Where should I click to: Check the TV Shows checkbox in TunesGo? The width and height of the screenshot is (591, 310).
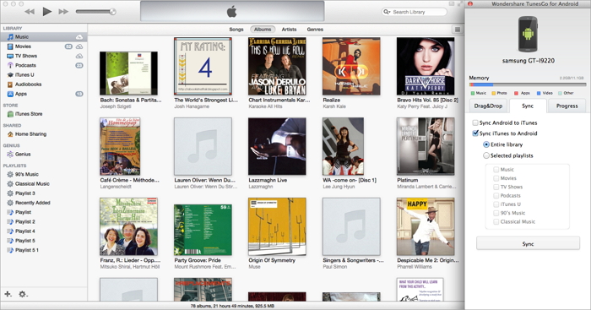[x=496, y=187]
